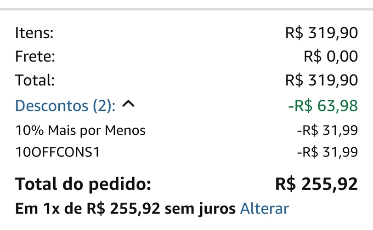Click the Mais por Menos discount amount

click(327, 131)
